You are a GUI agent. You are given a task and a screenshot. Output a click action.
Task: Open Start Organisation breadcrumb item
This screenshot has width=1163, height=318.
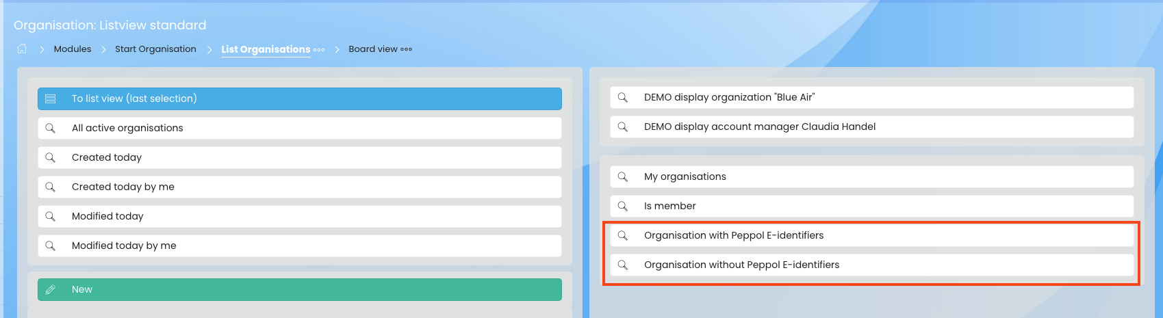tap(155, 49)
